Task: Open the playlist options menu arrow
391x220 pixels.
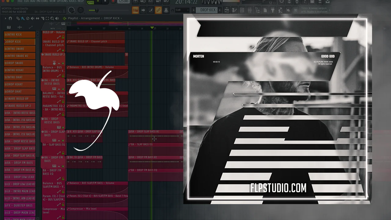Action: (x=5, y=18)
